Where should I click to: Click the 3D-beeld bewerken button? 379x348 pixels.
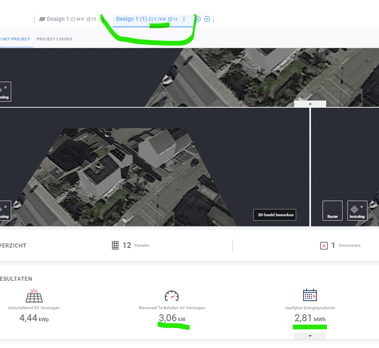tap(275, 215)
